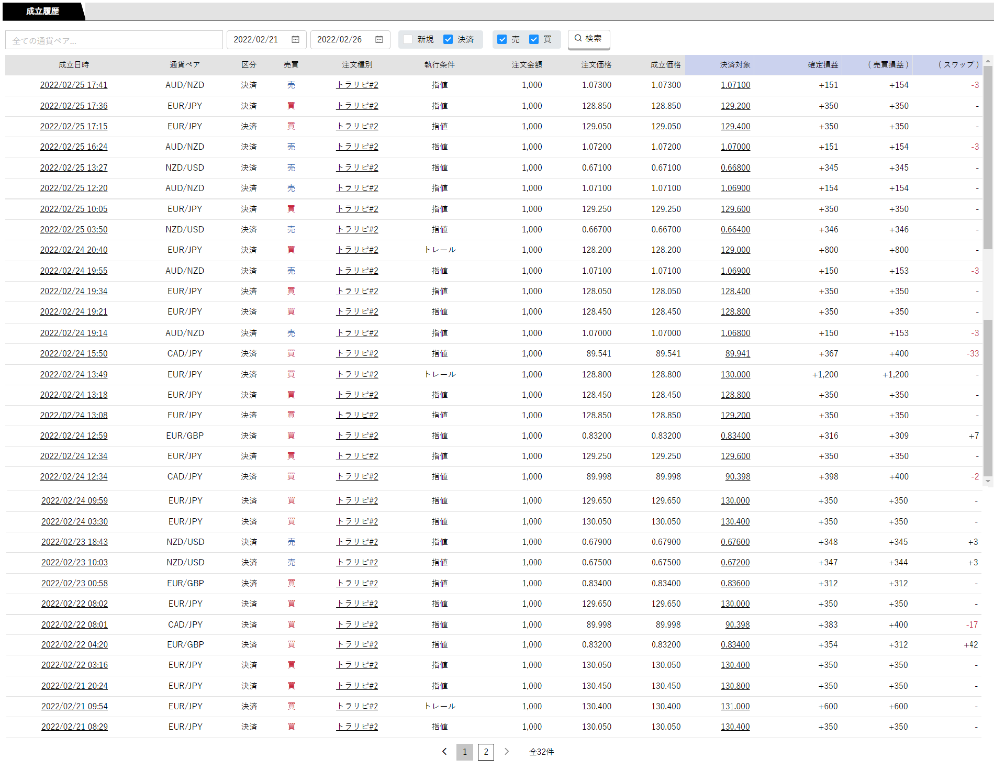
Task: Open the currency pair selector field
Action: click(x=114, y=40)
